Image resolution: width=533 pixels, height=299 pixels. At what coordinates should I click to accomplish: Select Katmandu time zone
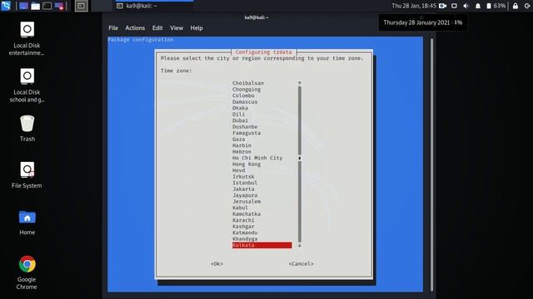click(245, 233)
